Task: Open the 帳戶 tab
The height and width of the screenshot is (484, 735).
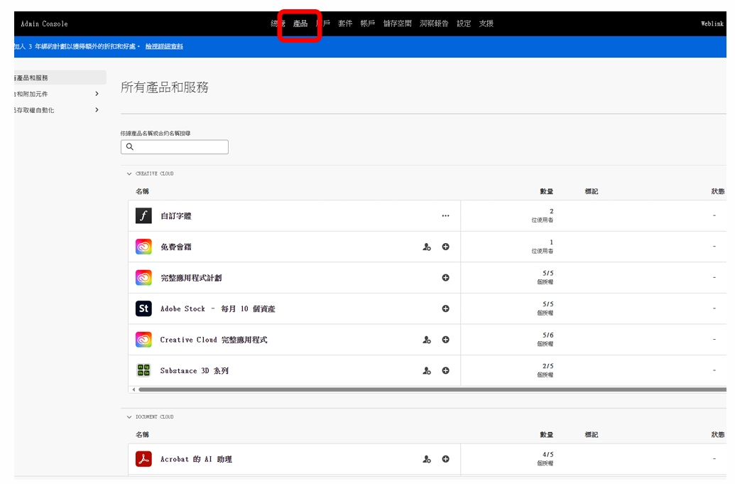Action: pyautogui.click(x=368, y=23)
